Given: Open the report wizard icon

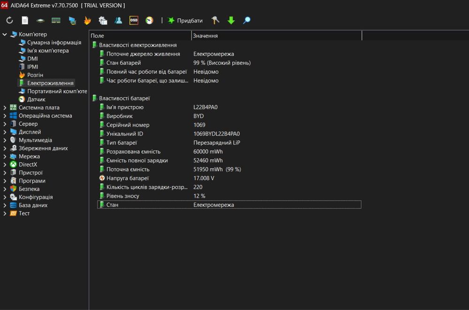Looking at the screenshot, I should pos(103,20).
